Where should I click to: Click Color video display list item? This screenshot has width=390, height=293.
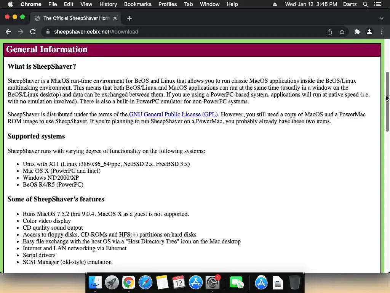click(x=47, y=221)
